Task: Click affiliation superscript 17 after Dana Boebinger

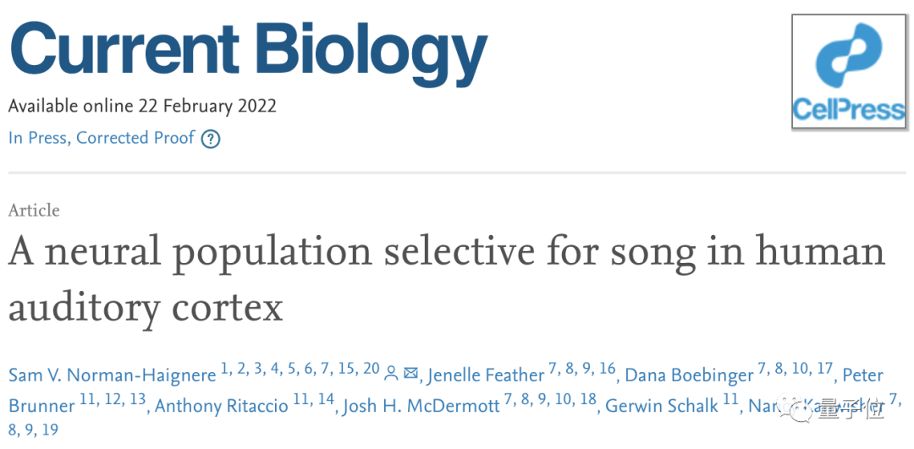Action: 824,369
